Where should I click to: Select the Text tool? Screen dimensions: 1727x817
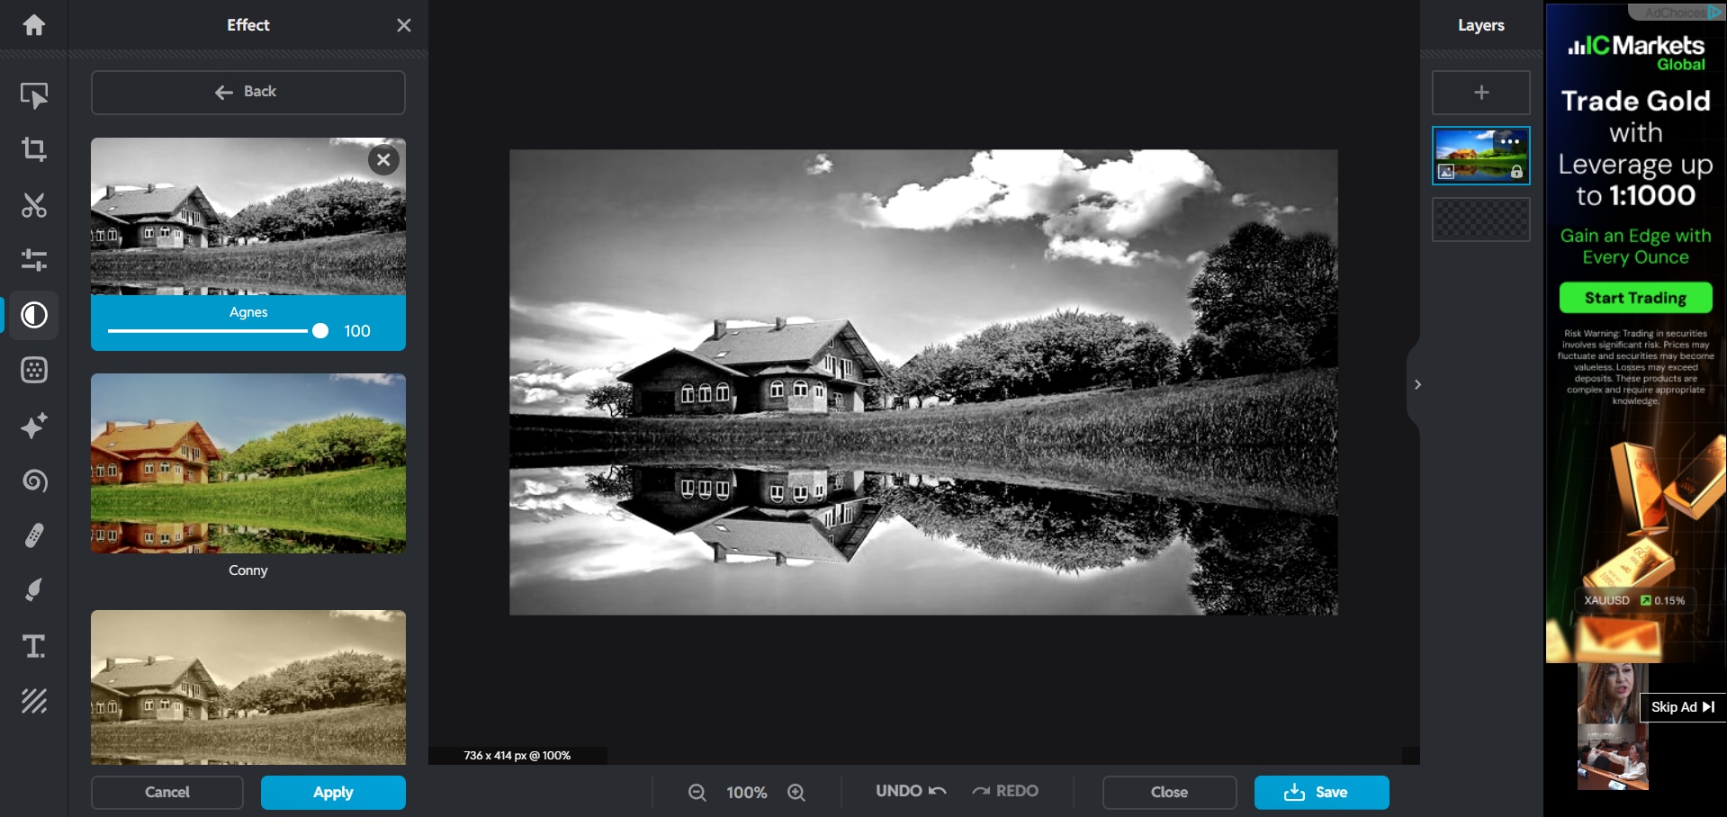coord(34,646)
